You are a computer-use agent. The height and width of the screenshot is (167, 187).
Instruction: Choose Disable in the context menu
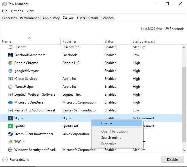(117, 123)
